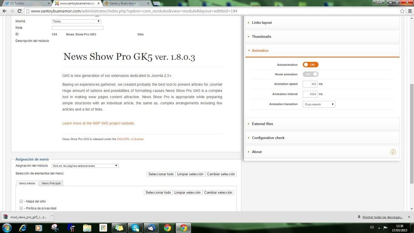This screenshot has width=414, height=233.
Task: Open the hammer-and-wrench tools taskbar icon
Action: click(71, 228)
